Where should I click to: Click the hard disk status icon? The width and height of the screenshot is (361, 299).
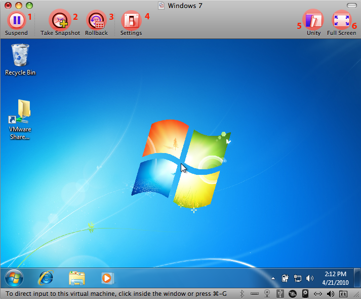[305, 294]
